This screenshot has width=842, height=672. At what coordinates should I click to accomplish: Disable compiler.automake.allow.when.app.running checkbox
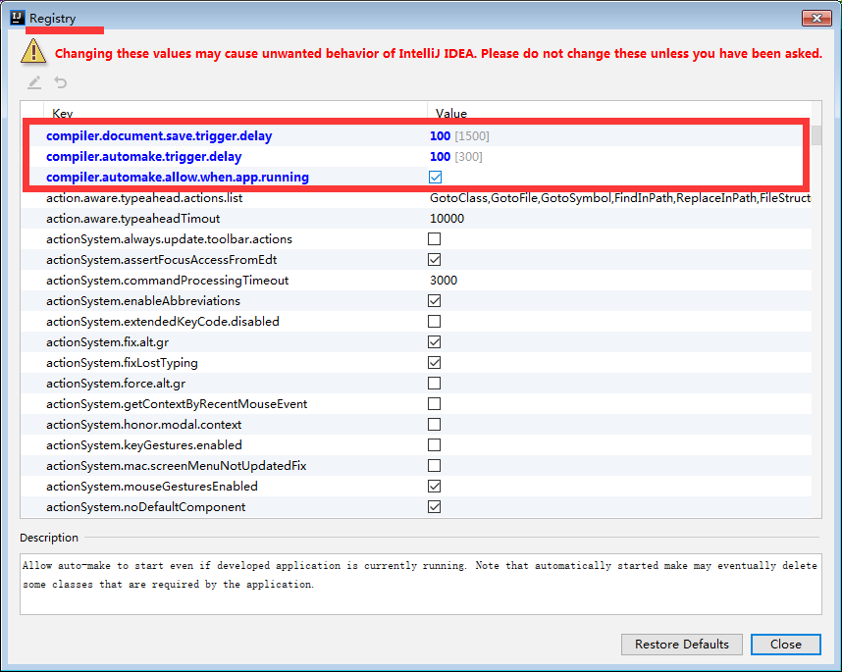point(435,178)
